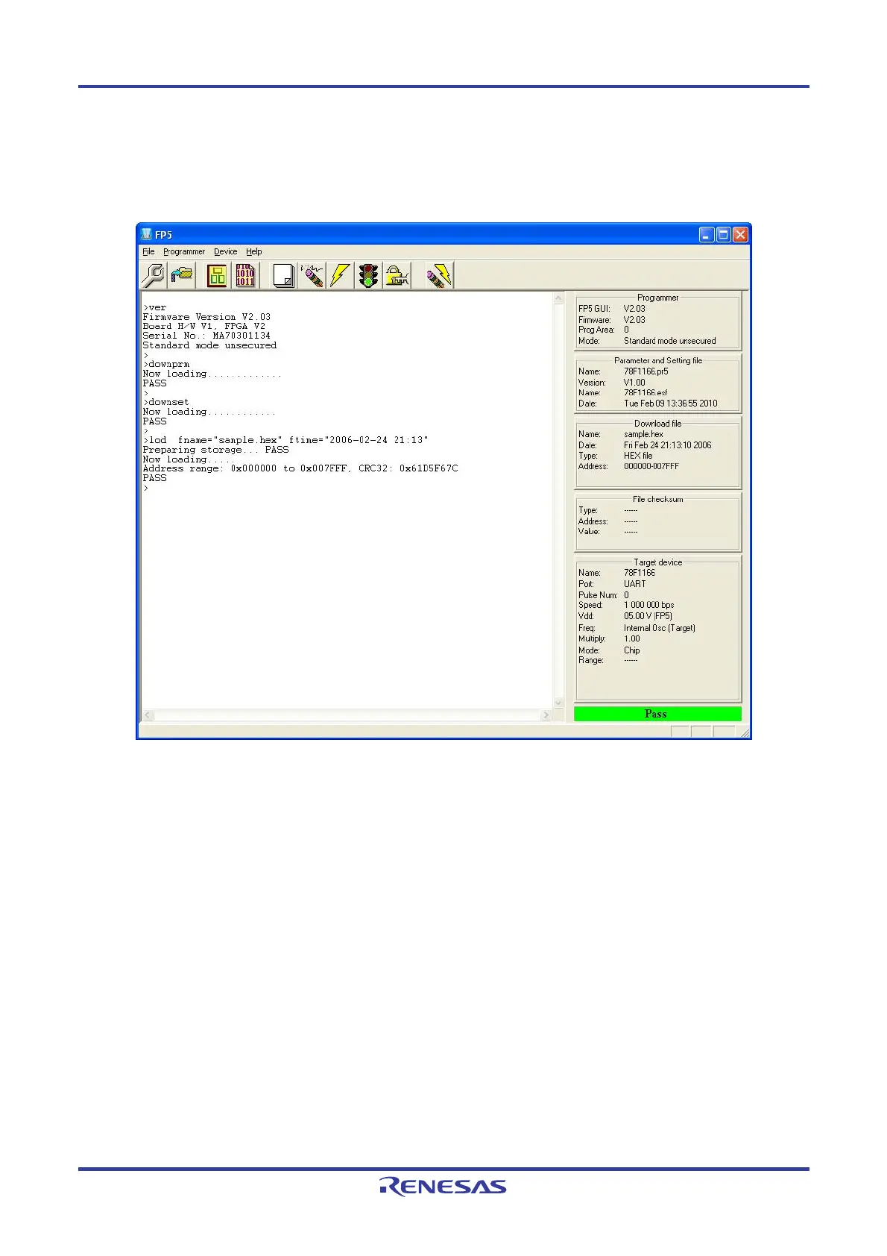The image size is (887, 1256).
Task: Click the date 'Fri Feb 24 21:13:10 2006'
Action: point(667,445)
